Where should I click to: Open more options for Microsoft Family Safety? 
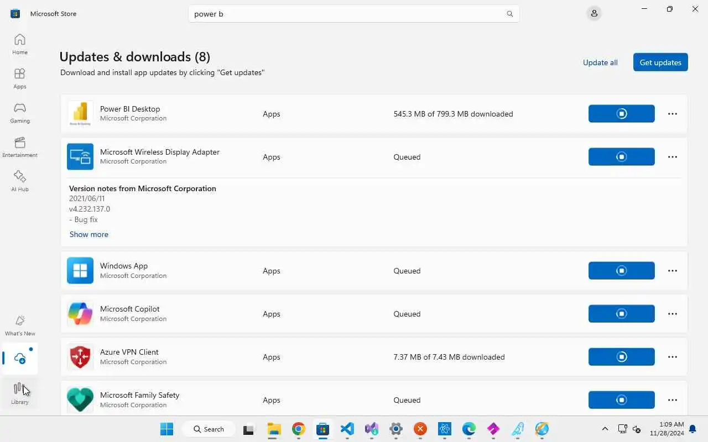click(x=673, y=400)
